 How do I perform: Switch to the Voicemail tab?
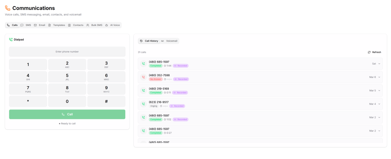(169, 41)
